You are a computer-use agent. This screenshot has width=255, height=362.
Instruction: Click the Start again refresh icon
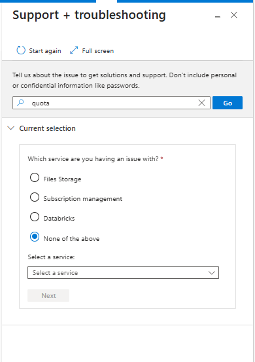click(21, 50)
